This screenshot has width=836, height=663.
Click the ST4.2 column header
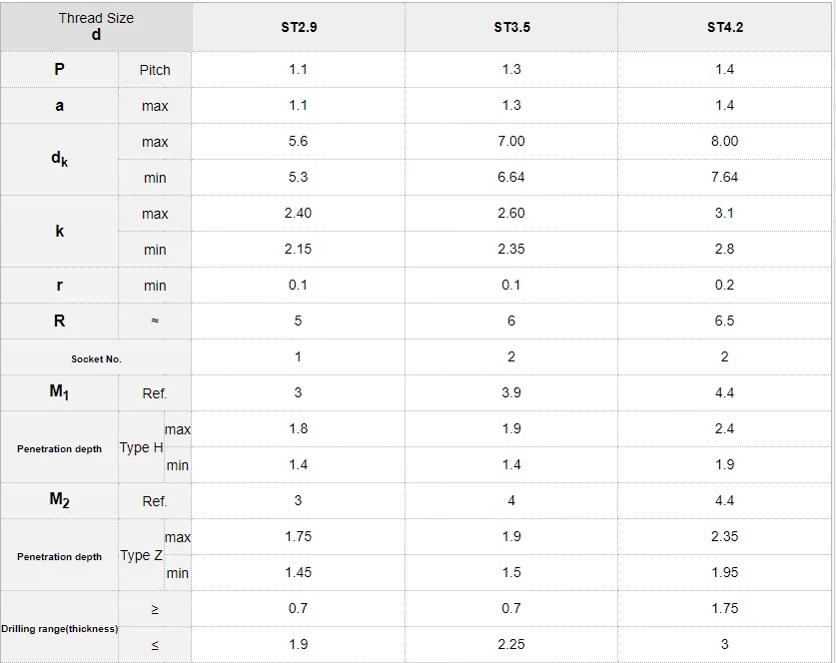724,27
